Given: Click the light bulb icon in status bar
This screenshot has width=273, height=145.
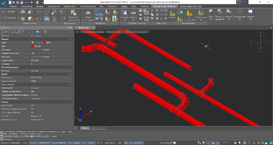Looking at the screenshot, I should point(203,143).
